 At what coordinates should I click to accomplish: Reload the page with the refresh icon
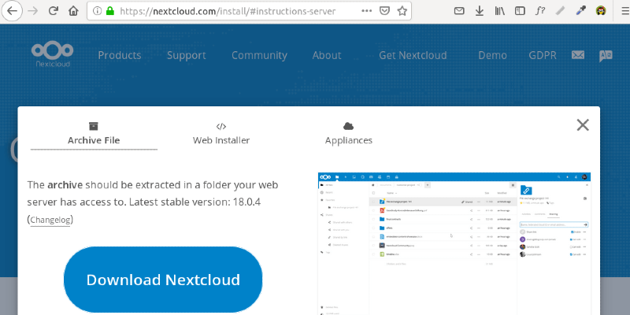[x=54, y=11]
